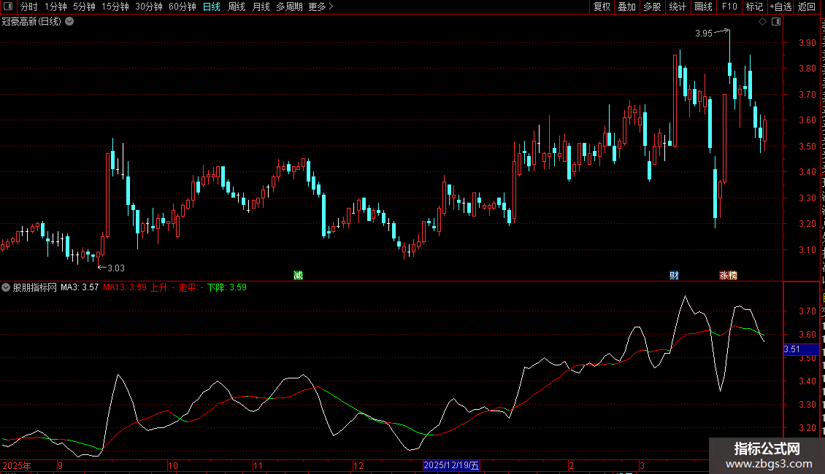
Task: Click the diamond icon above the chart
Action: click(x=762, y=22)
